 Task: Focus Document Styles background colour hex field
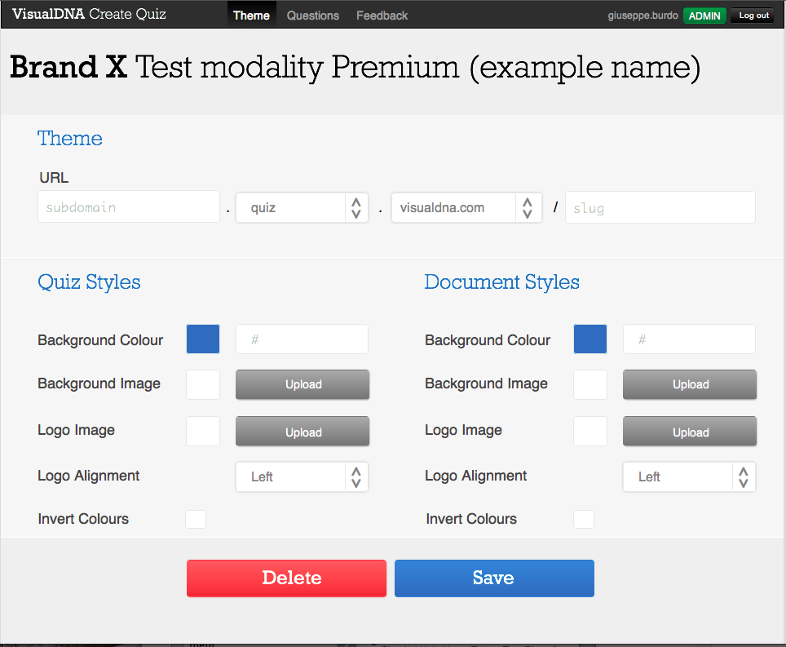[689, 339]
